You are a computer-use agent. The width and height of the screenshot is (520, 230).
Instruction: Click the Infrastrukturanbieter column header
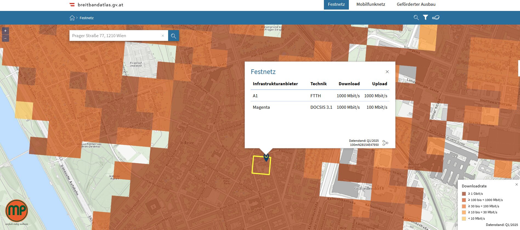(x=275, y=84)
